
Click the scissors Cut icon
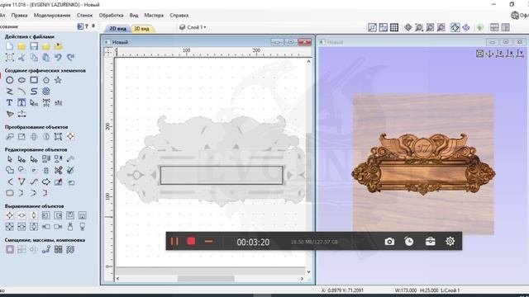[21, 57]
